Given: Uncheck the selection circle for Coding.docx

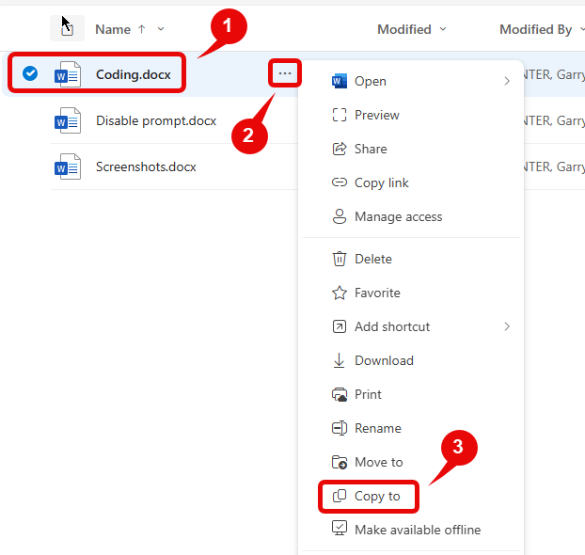Looking at the screenshot, I should 30,73.
